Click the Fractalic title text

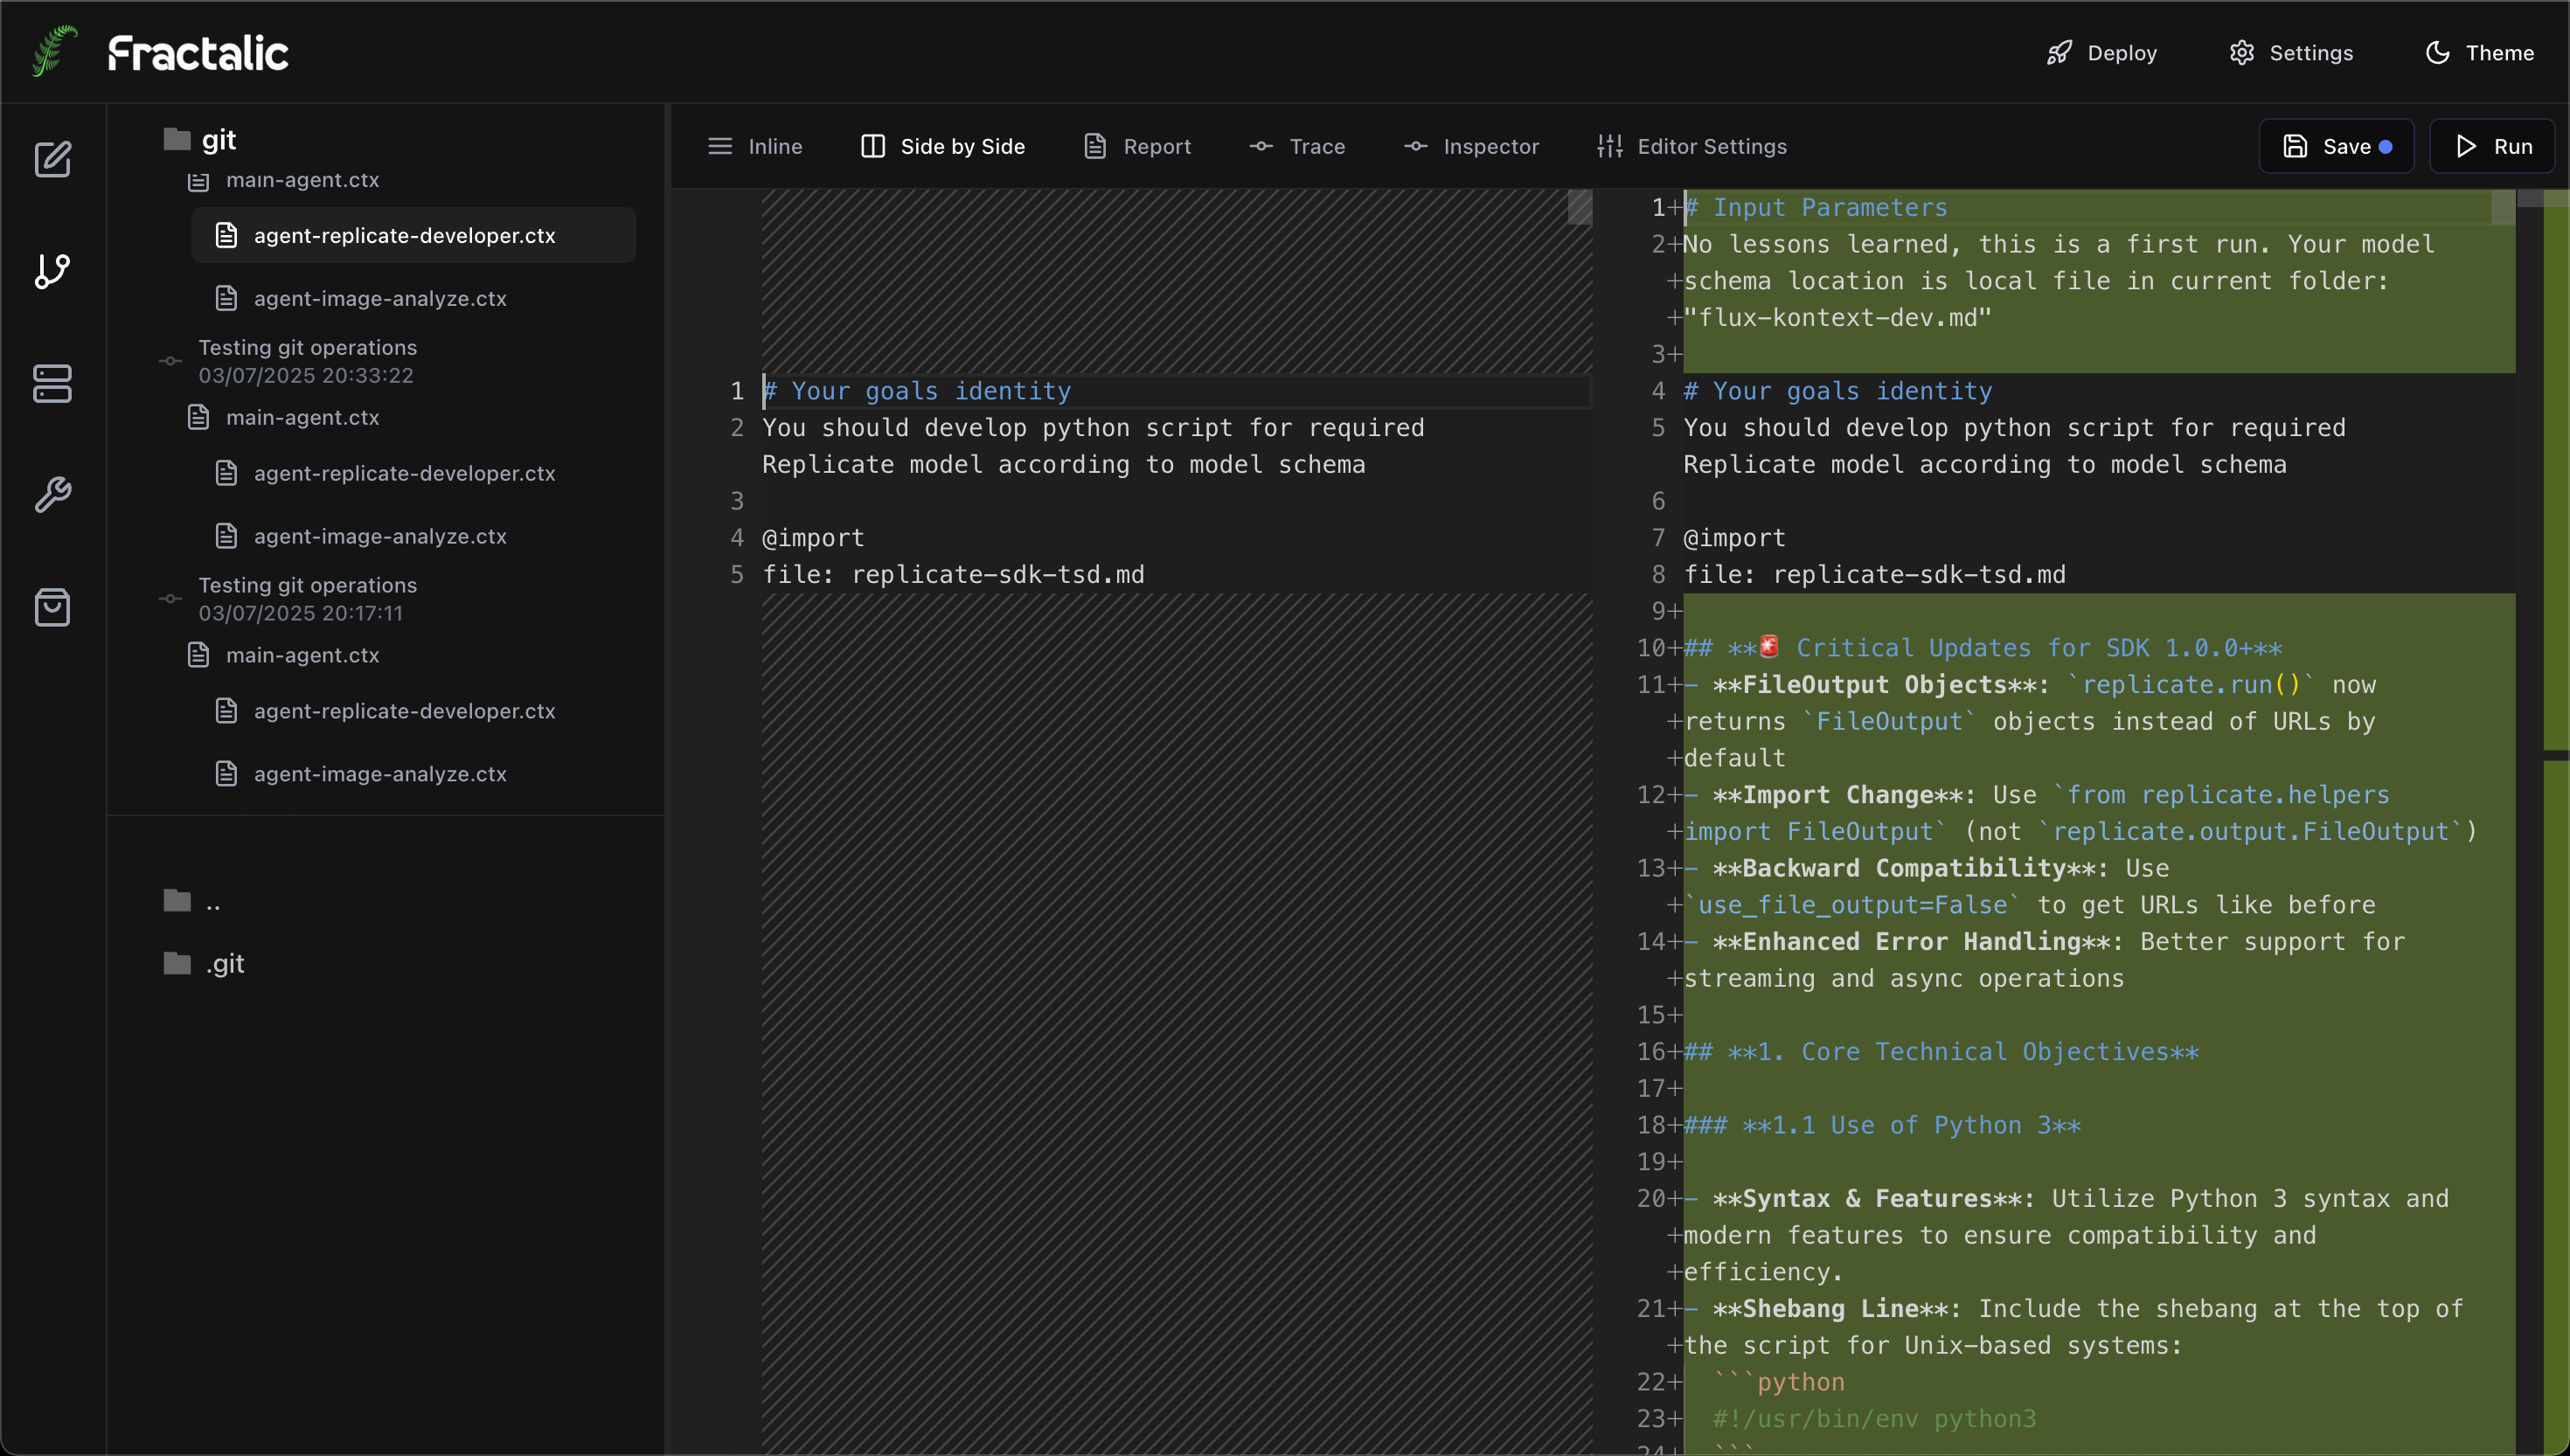pos(198,53)
